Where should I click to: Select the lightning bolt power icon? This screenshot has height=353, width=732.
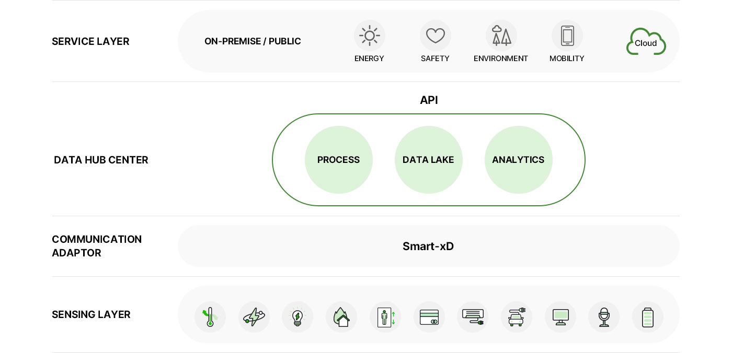[x=254, y=317]
